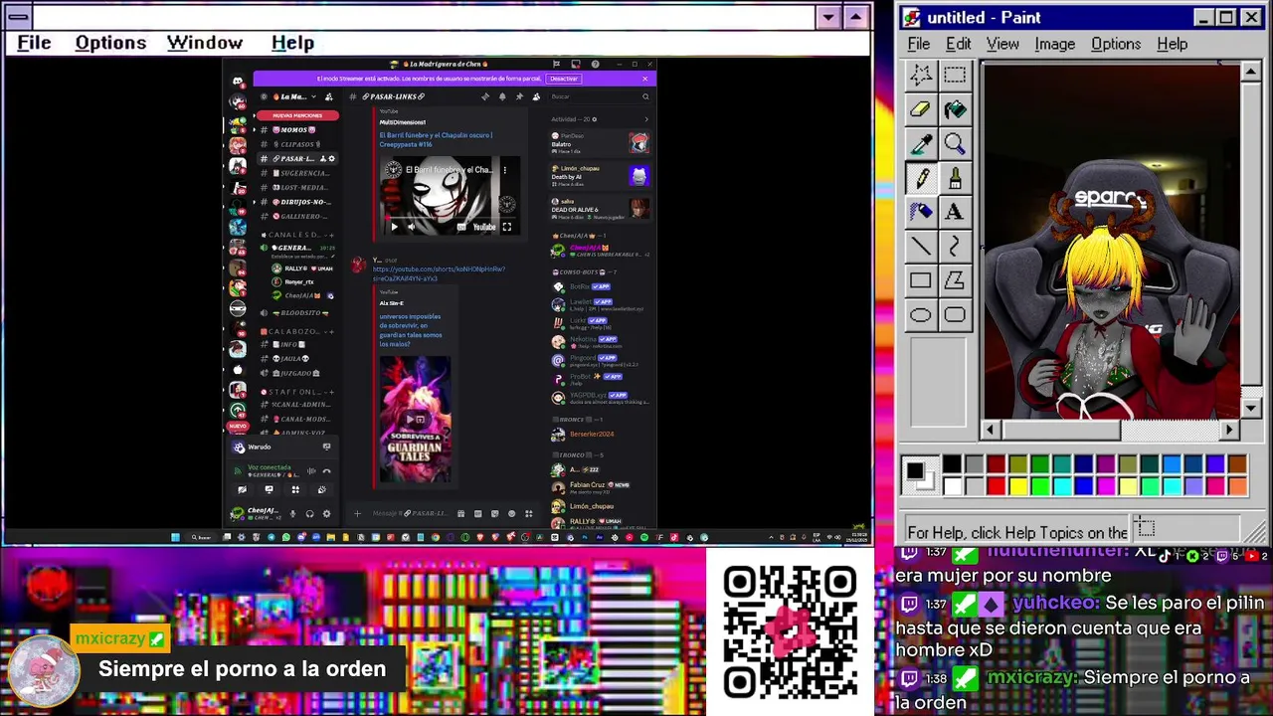Go to Discord home direct messages icon
The width and height of the screenshot is (1273, 716).
click(x=237, y=81)
